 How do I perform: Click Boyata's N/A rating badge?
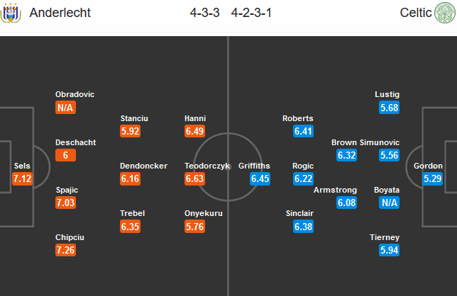click(x=389, y=203)
